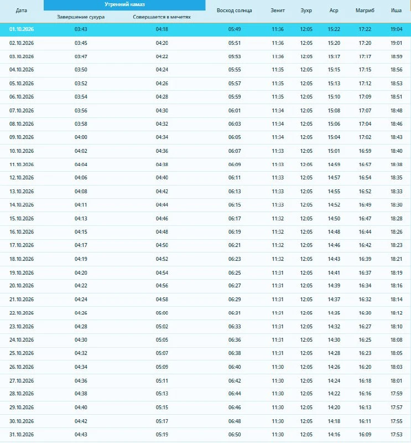Select date 03.10.2026
Image resolution: width=411 pixels, height=443 pixels.
(x=22, y=56)
